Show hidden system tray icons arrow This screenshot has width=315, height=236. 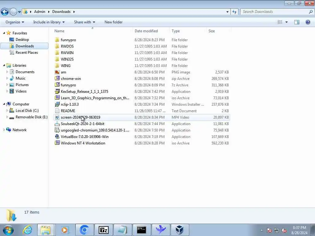point(261,230)
